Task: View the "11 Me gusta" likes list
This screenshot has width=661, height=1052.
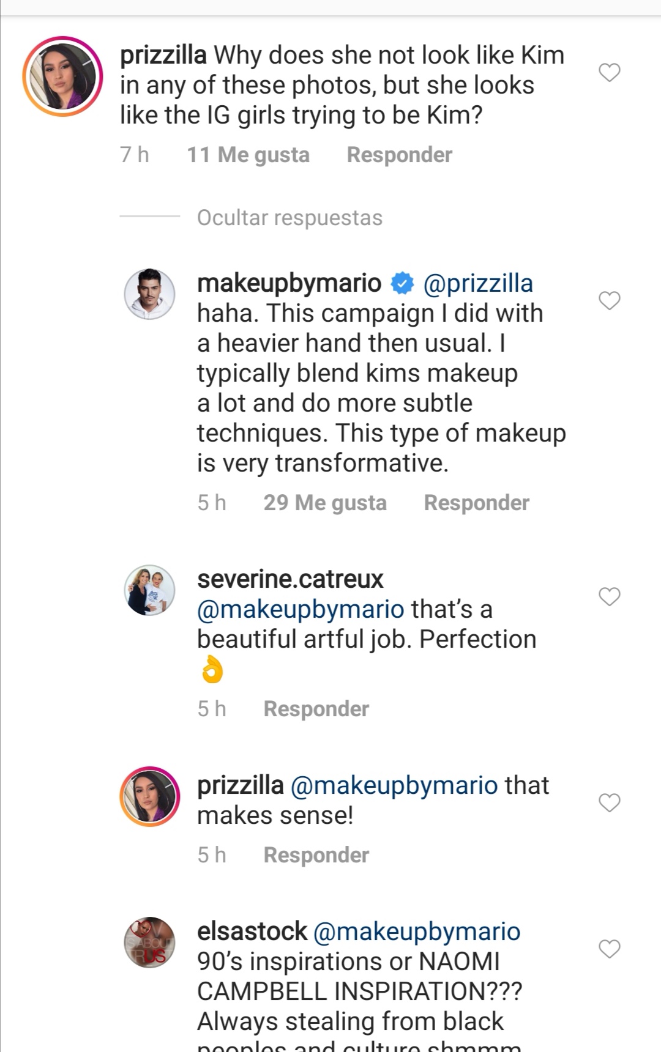Action: [248, 155]
